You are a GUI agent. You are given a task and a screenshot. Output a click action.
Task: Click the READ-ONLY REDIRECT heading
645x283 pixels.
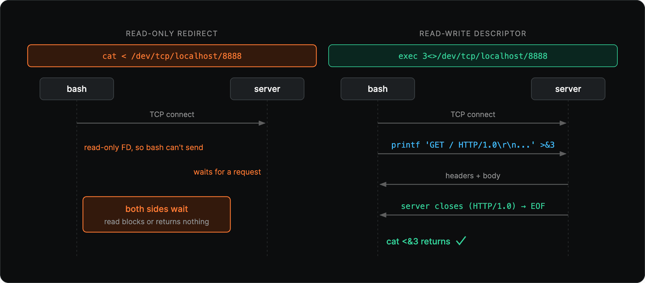tap(172, 34)
